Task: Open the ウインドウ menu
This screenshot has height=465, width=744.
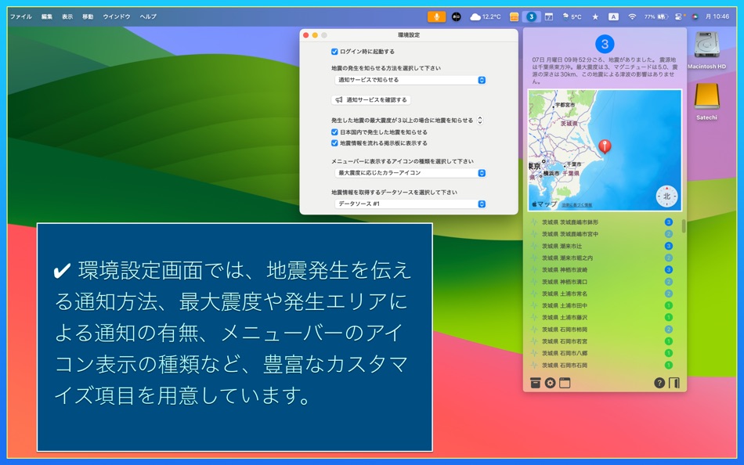Action: click(117, 16)
